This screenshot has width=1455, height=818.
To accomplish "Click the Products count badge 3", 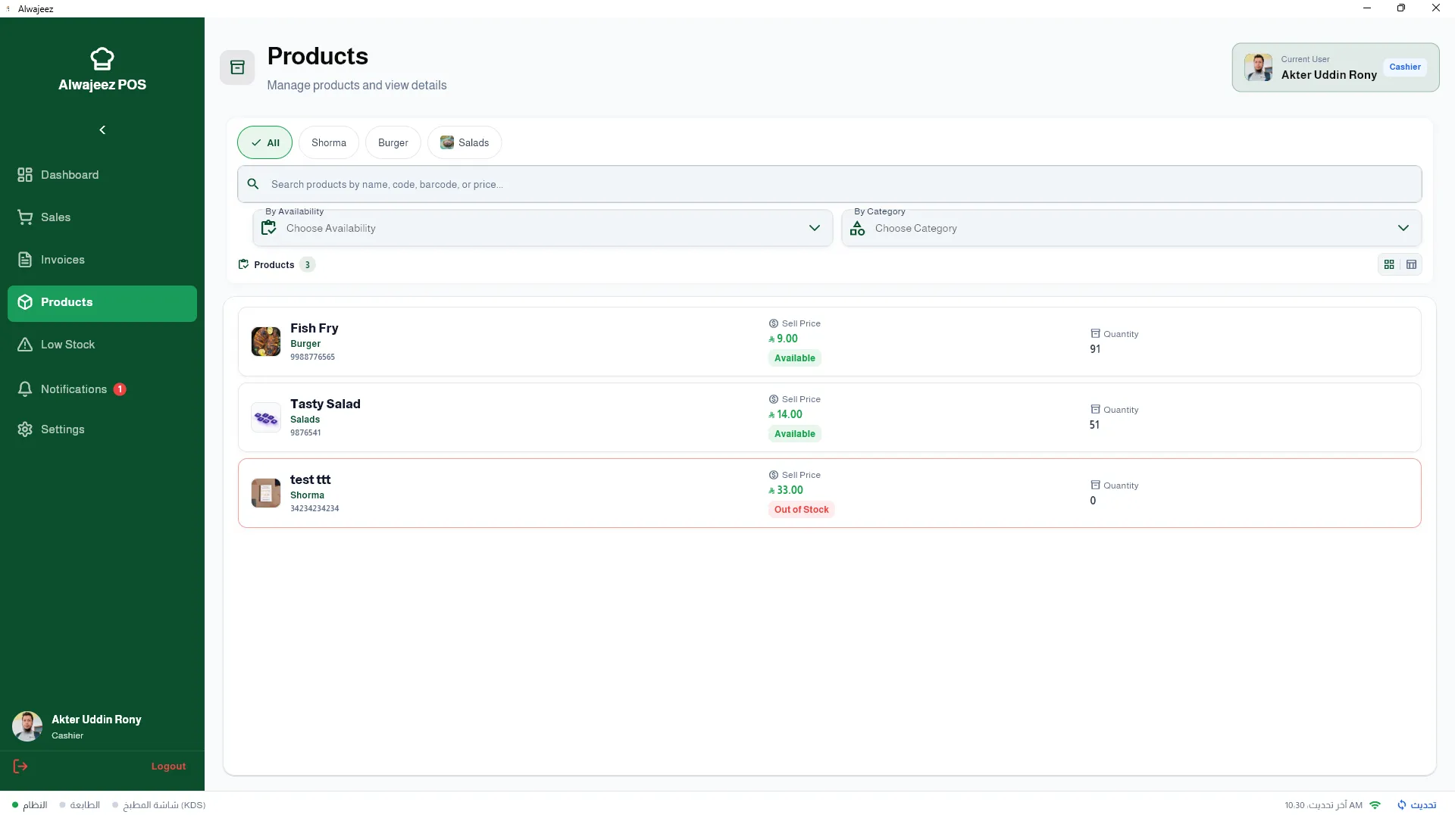I will [307, 264].
